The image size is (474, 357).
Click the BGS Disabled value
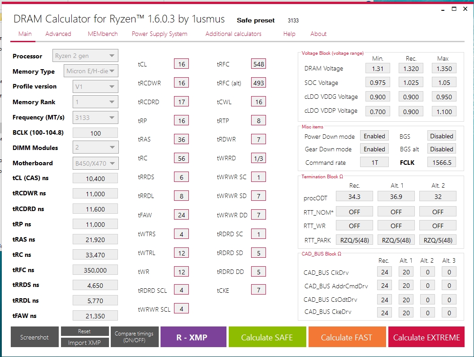(x=441, y=136)
